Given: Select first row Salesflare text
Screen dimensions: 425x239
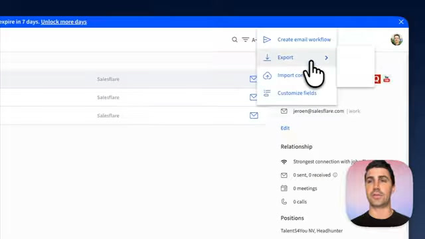Looking at the screenshot, I should click(x=108, y=79).
